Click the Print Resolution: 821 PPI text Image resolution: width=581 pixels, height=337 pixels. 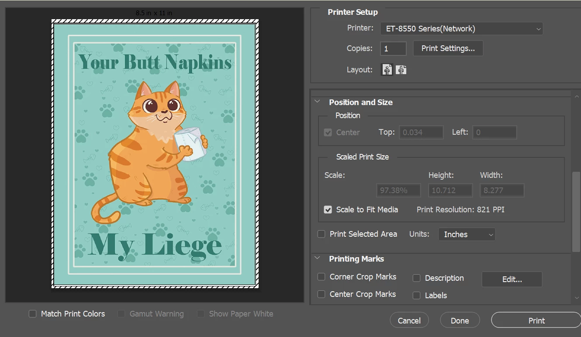[460, 210]
